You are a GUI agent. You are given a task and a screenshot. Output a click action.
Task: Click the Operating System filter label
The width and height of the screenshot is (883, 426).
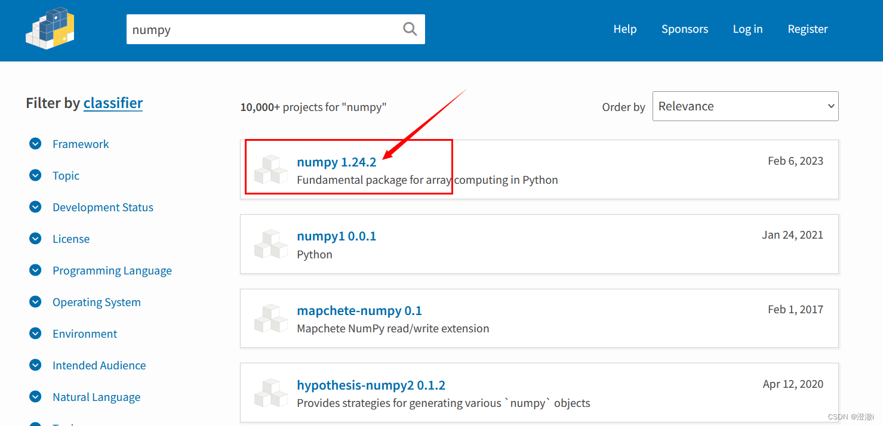click(97, 302)
